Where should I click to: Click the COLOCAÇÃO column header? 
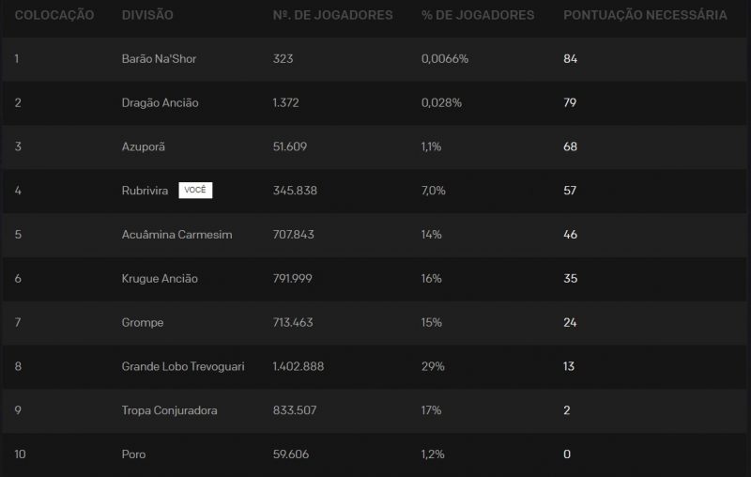[53, 16]
